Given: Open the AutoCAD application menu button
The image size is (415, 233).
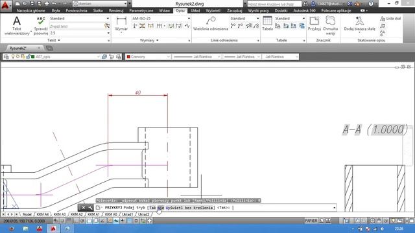Looking at the screenshot, I should (5, 5).
